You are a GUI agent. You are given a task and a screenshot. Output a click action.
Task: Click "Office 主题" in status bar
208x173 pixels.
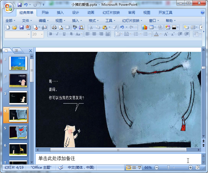click(41, 168)
